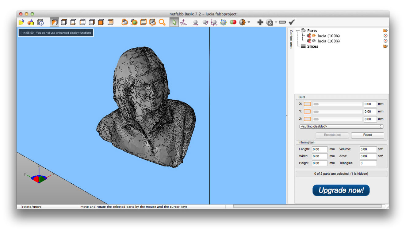Select the green arrow selection tool
This screenshot has width=406, height=231.
(174, 22)
